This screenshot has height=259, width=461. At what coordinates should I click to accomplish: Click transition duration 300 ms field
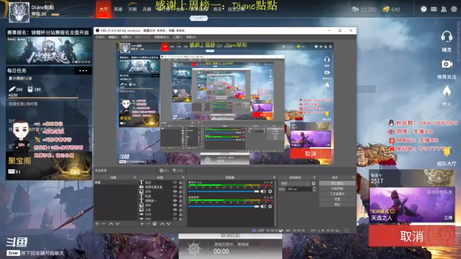tap(299, 189)
